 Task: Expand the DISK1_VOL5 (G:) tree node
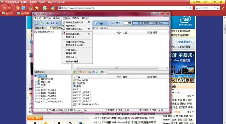(x=36, y=99)
